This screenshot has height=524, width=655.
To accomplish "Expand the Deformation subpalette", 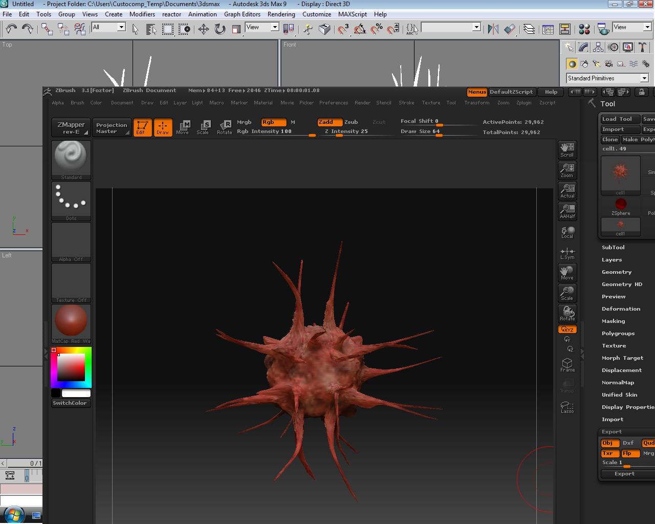I will tap(621, 309).
